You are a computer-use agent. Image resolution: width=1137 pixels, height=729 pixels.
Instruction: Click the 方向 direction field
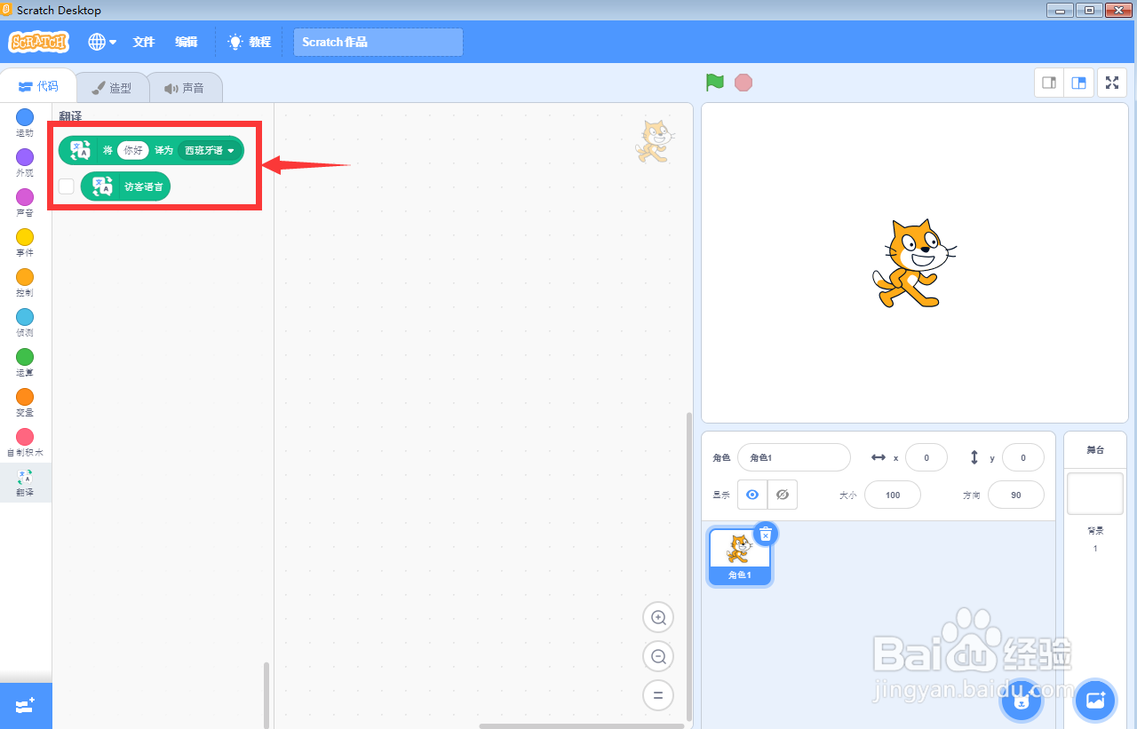(1015, 495)
